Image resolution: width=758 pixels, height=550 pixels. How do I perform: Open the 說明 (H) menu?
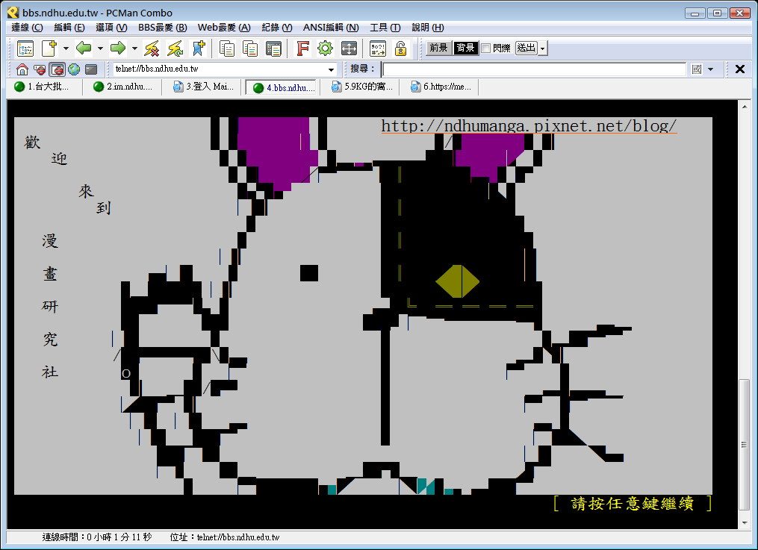pos(427,28)
